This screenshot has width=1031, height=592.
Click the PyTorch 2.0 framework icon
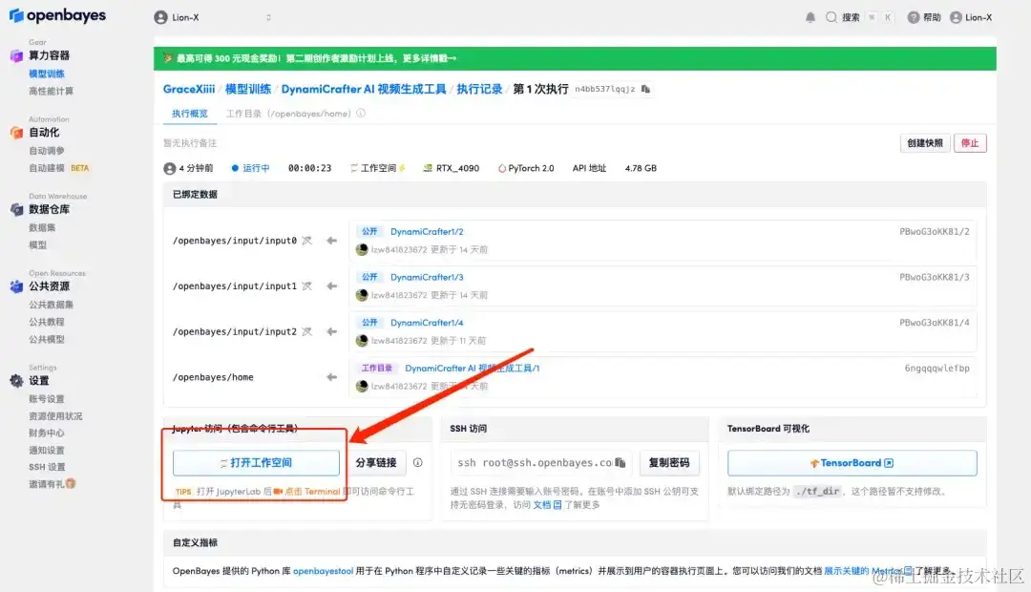(x=502, y=168)
